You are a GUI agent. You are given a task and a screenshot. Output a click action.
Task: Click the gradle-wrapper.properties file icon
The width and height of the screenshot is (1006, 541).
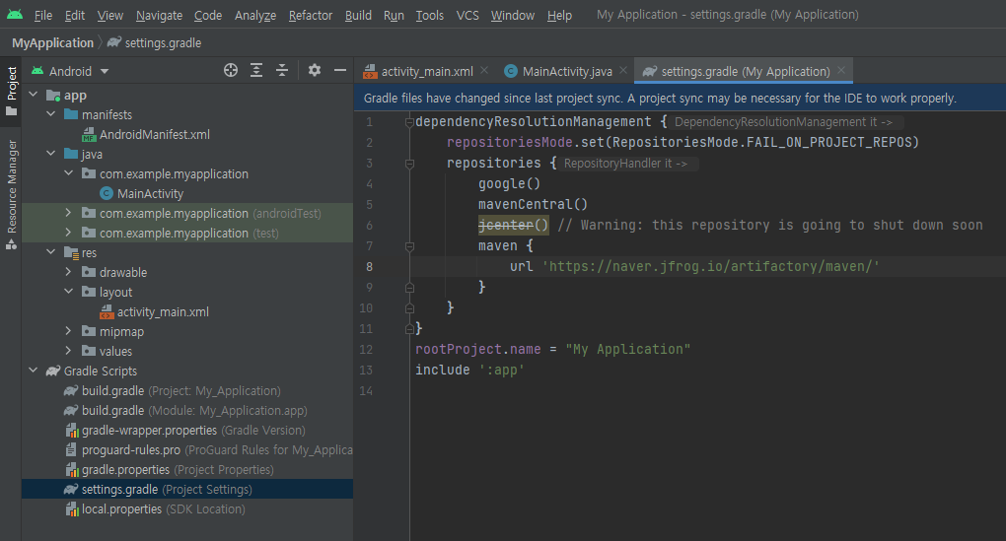pyautogui.click(x=72, y=431)
